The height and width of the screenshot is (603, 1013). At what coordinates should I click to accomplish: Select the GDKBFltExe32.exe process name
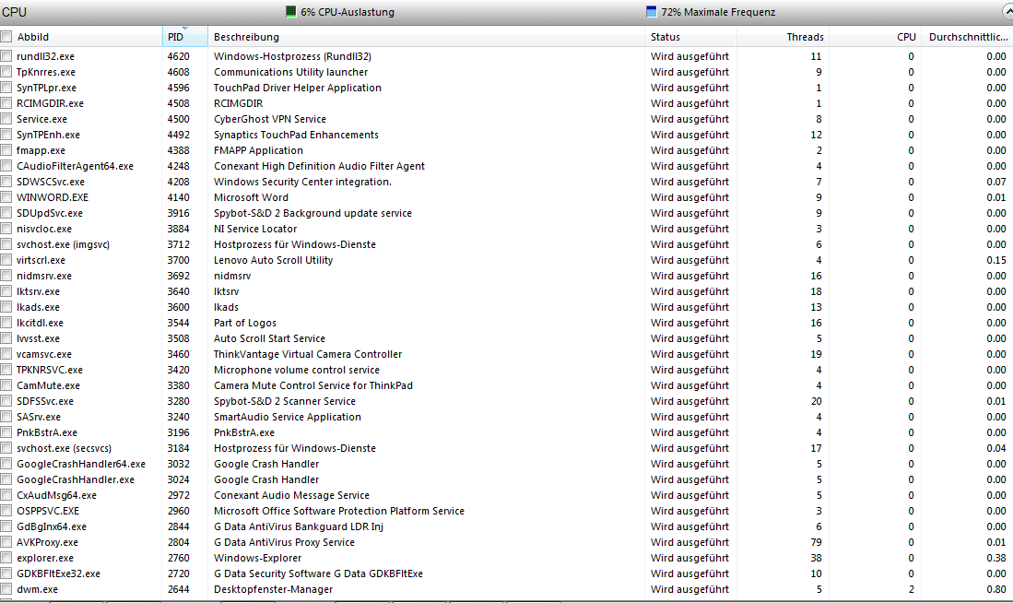[59, 573]
